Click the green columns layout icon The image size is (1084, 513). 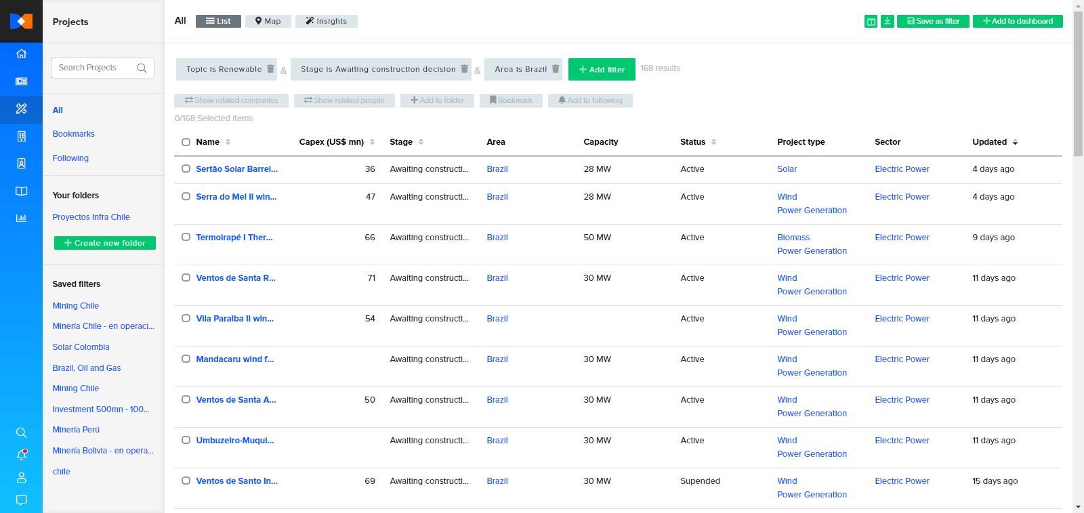click(x=871, y=21)
